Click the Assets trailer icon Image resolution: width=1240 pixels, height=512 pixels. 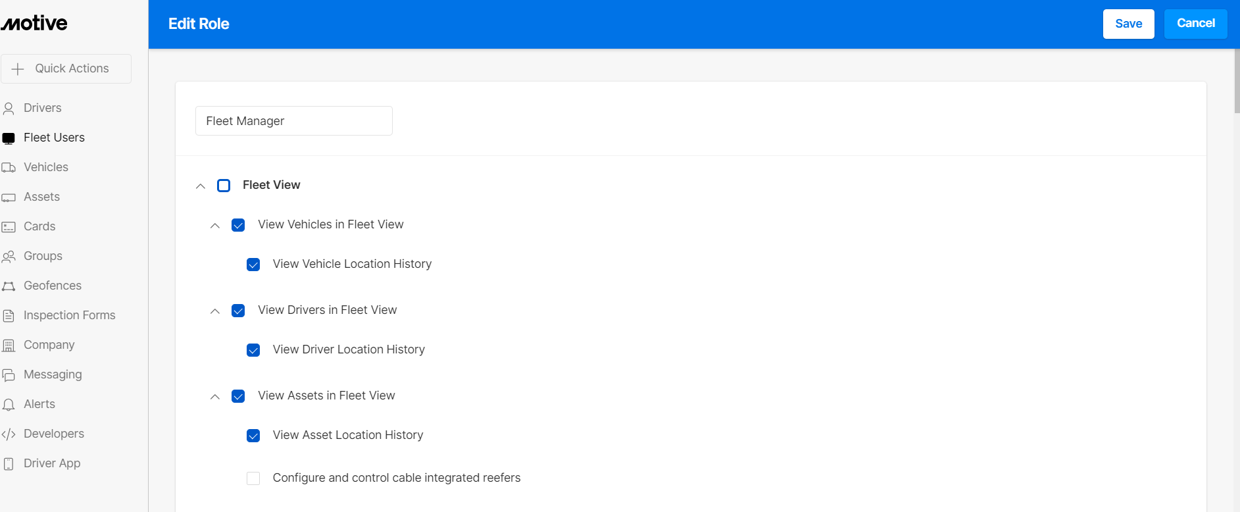[x=9, y=197]
